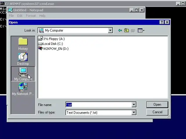Screen dimensions: 186x139
Task: Minimize the cmd.exe window
Action: click(x=178, y=4)
